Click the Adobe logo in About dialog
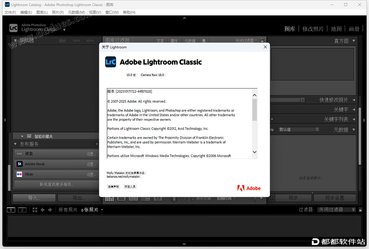The height and width of the screenshot is (249, 369). point(249,188)
